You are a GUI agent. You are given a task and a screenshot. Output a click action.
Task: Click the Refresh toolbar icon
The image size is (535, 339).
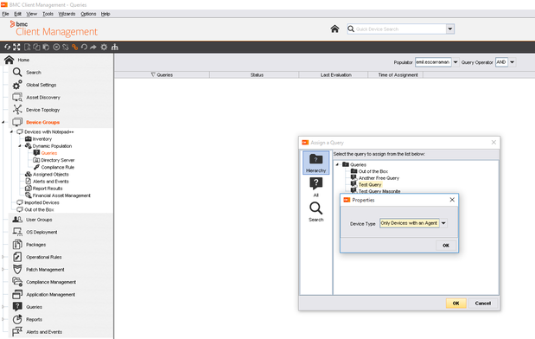(x=7, y=47)
